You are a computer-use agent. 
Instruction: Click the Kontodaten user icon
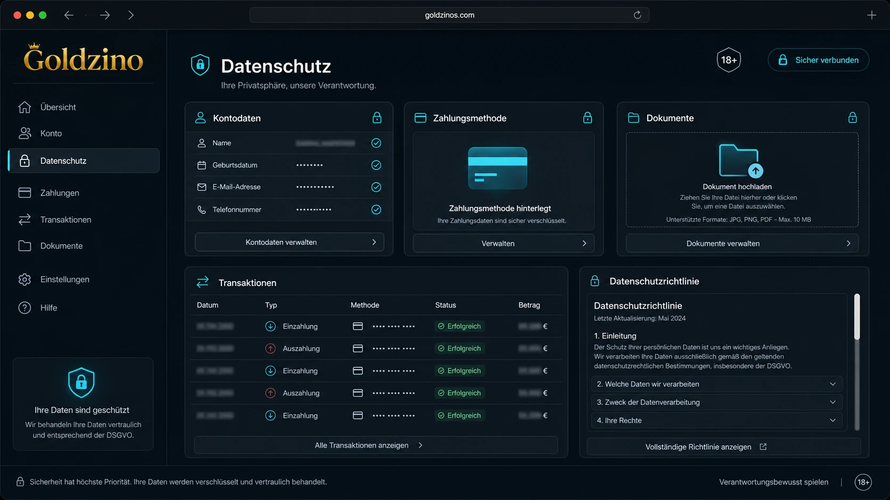(x=201, y=117)
